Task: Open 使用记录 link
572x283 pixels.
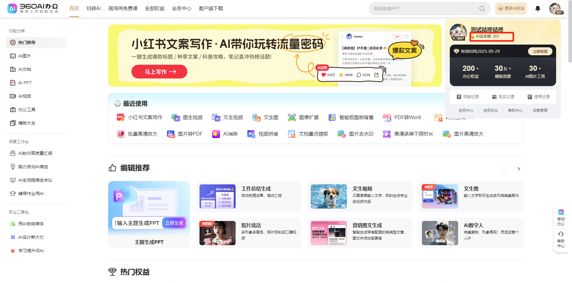Action: pyautogui.click(x=539, y=97)
